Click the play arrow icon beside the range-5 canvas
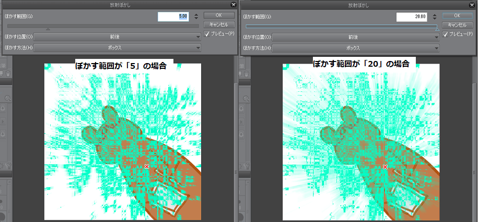The height and width of the screenshot is (222, 478). pyautogui.click(x=3, y=121)
